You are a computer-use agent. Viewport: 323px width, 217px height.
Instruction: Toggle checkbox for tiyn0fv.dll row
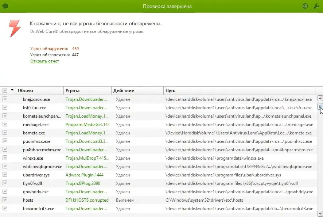click(x=5, y=183)
